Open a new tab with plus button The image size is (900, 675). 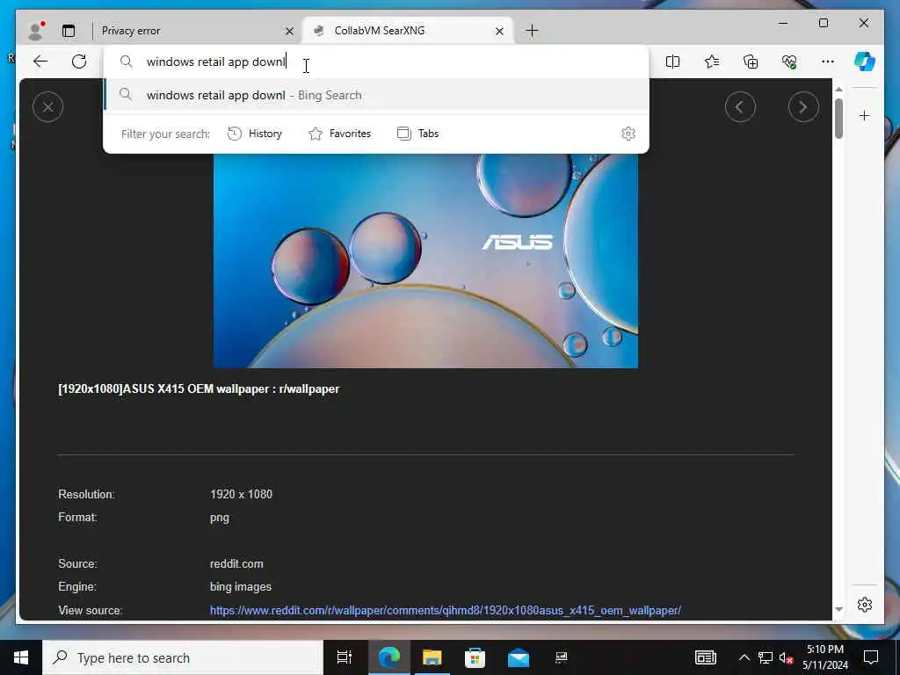pos(532,31)
